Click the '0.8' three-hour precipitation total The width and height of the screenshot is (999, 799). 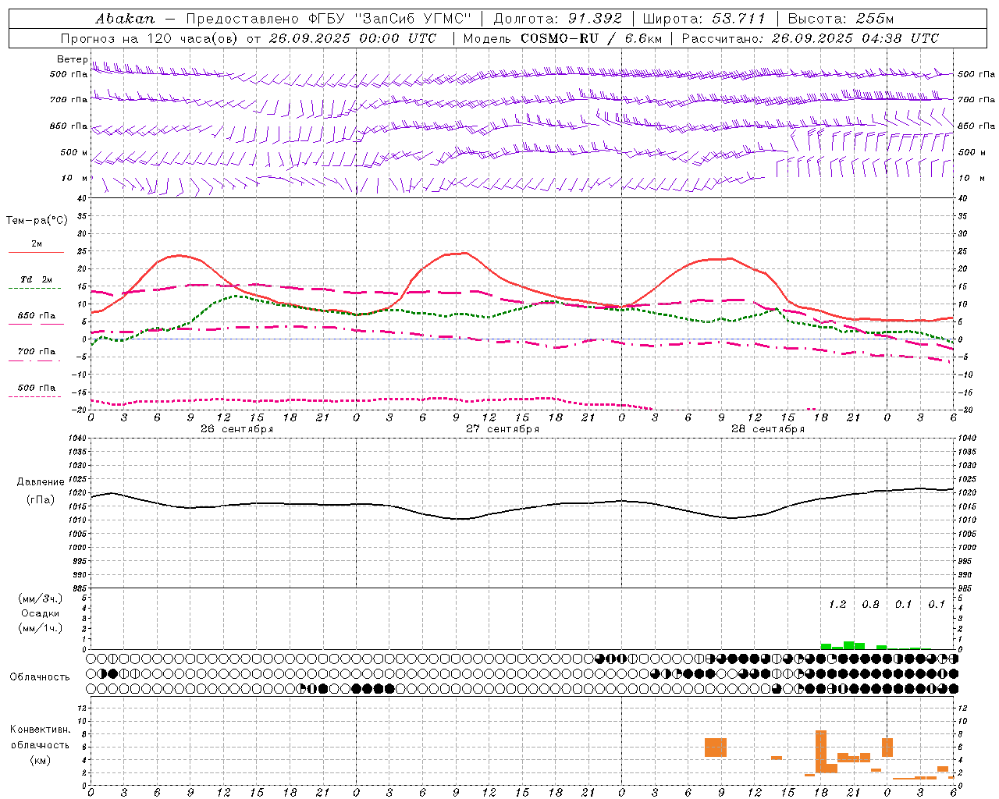coord(870,605)
